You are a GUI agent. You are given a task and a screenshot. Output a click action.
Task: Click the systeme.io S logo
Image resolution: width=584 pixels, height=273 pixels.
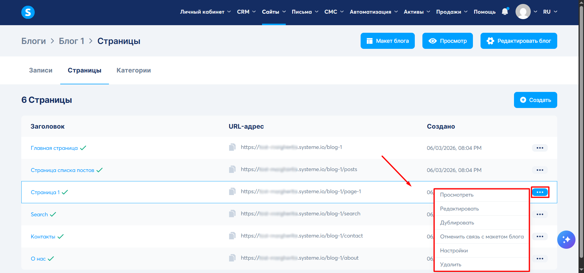pyautogui.click(x=28, y=12)
